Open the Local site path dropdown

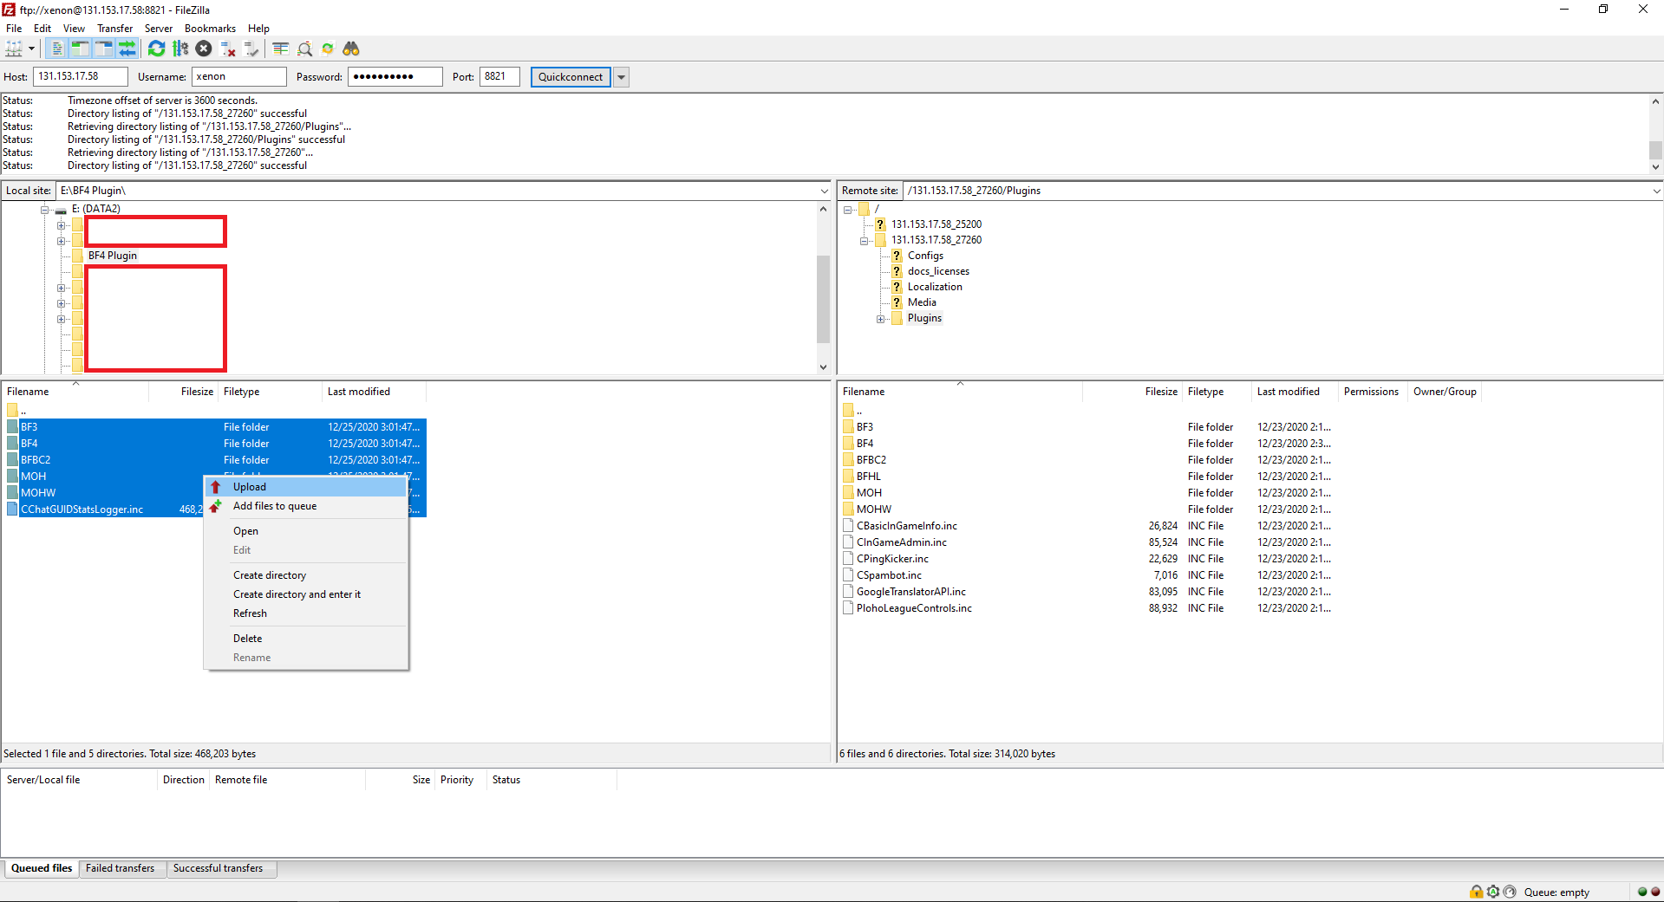(x=824, y=191)
